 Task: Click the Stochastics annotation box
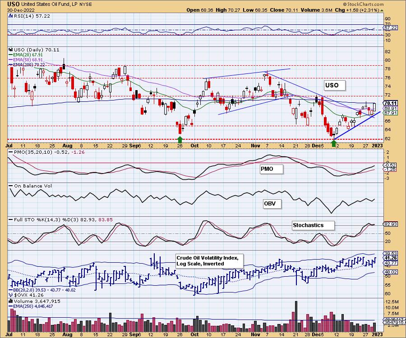pyautogui.click(x=313, y=225)
